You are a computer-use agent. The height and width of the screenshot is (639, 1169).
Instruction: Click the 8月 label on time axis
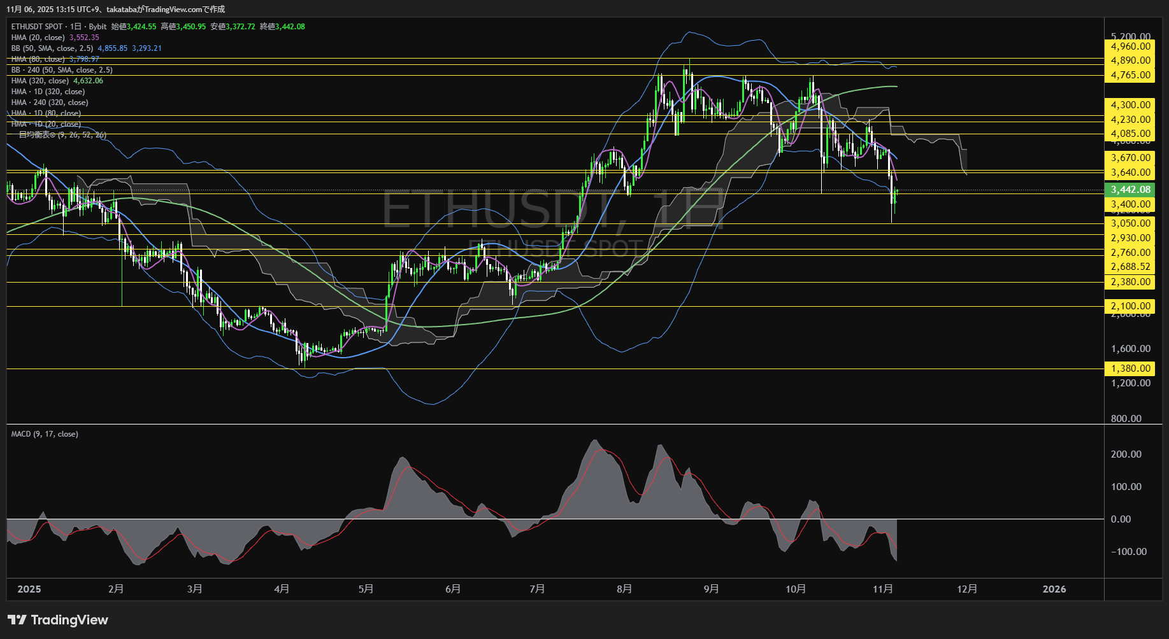pos(624,589)
